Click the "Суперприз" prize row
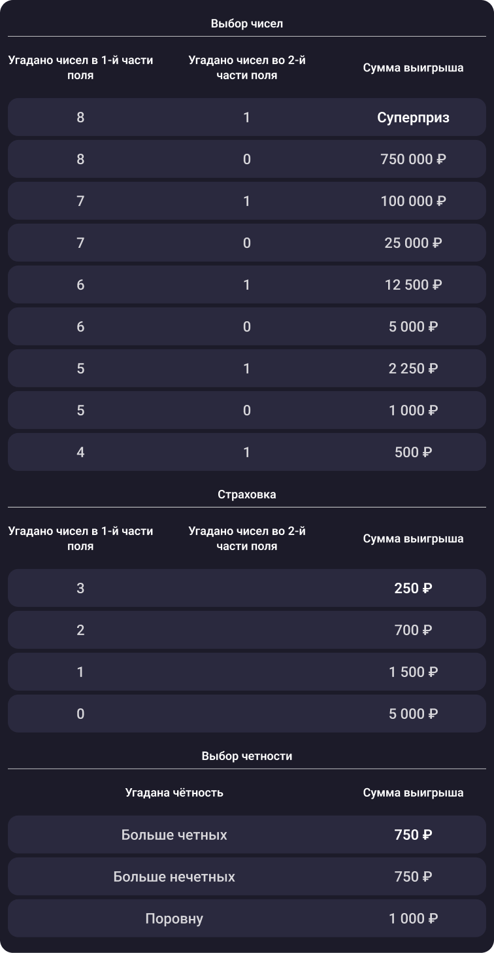 247,118
